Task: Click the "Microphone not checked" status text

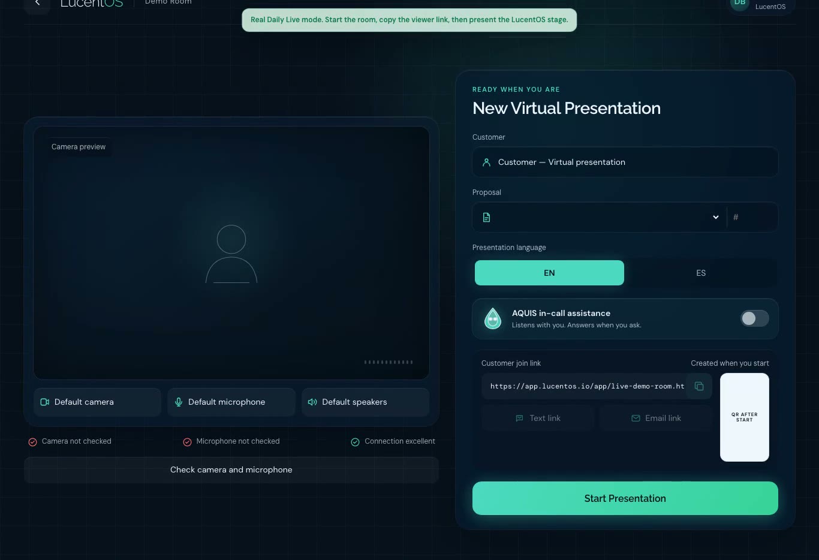Action: 238,441
